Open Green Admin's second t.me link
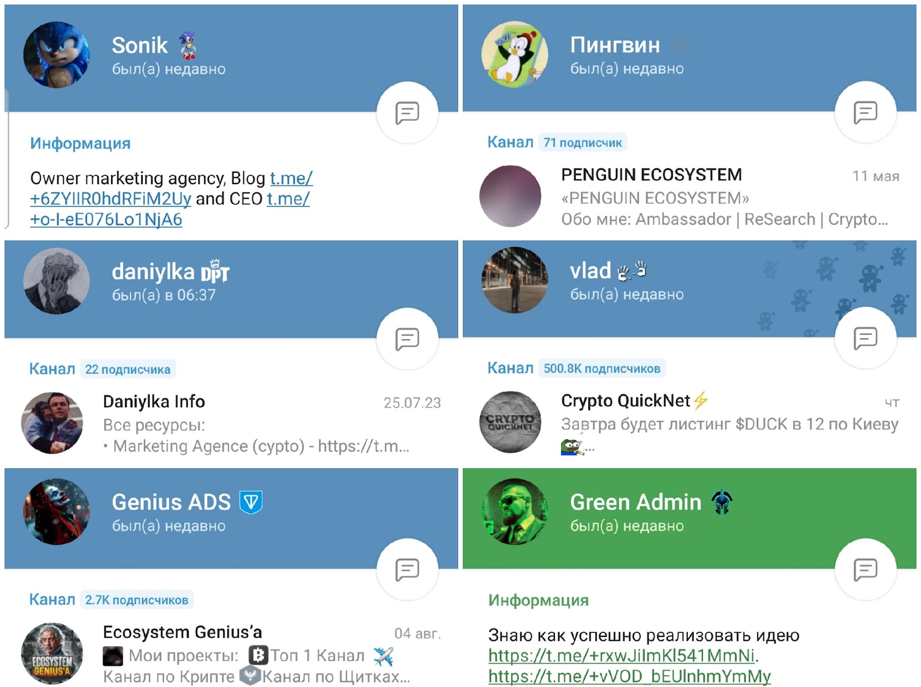Image resolution: width=921 pixels, height=687 pixels. pyautogui.click(x=630, y=676)
